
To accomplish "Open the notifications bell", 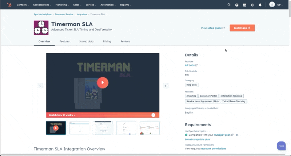I will pyautogui.click(x=260, y=5).
